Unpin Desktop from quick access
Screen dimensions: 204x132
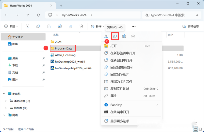44,58
